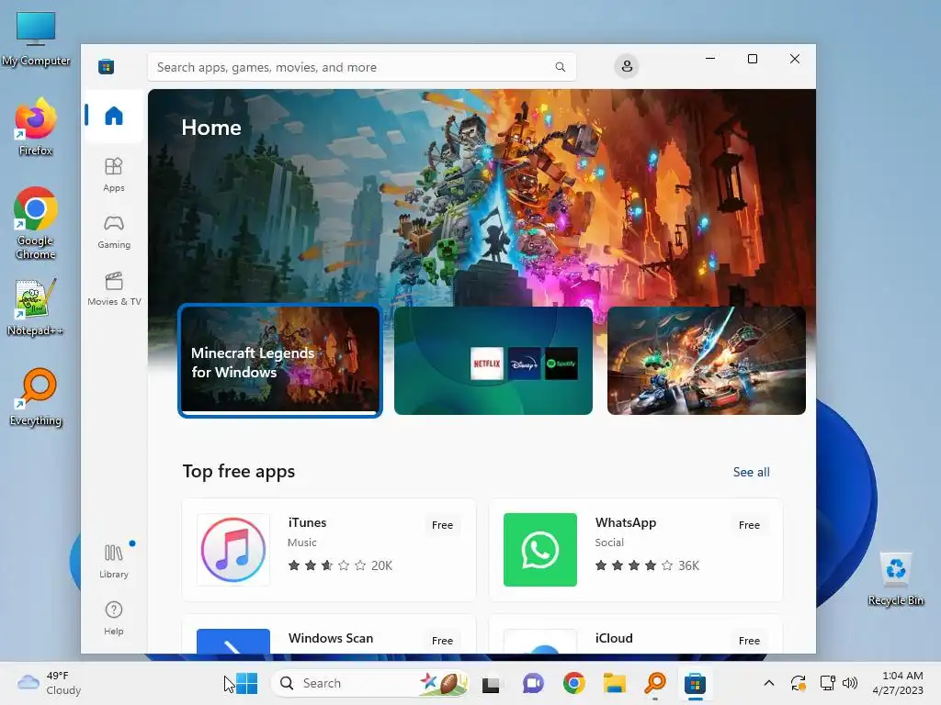The height and width of the screenshot is (705, 941).
Task: Click the Top free apps heading
Action: (x=239, y=471)
